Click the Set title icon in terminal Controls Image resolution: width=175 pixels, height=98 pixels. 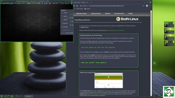coord(62,27)
